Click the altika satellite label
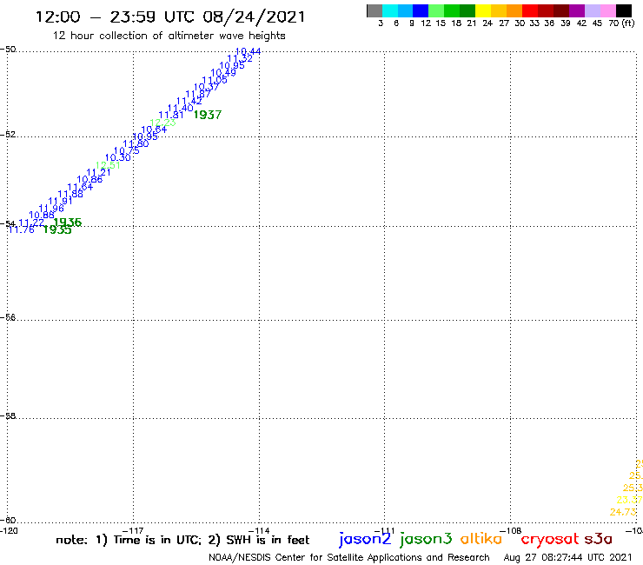This screenshot has width=643, height=565. 481,538
